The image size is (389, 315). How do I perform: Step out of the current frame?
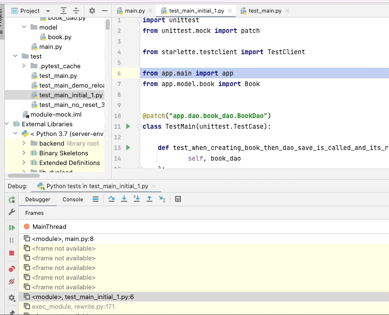tap(150, 199)
